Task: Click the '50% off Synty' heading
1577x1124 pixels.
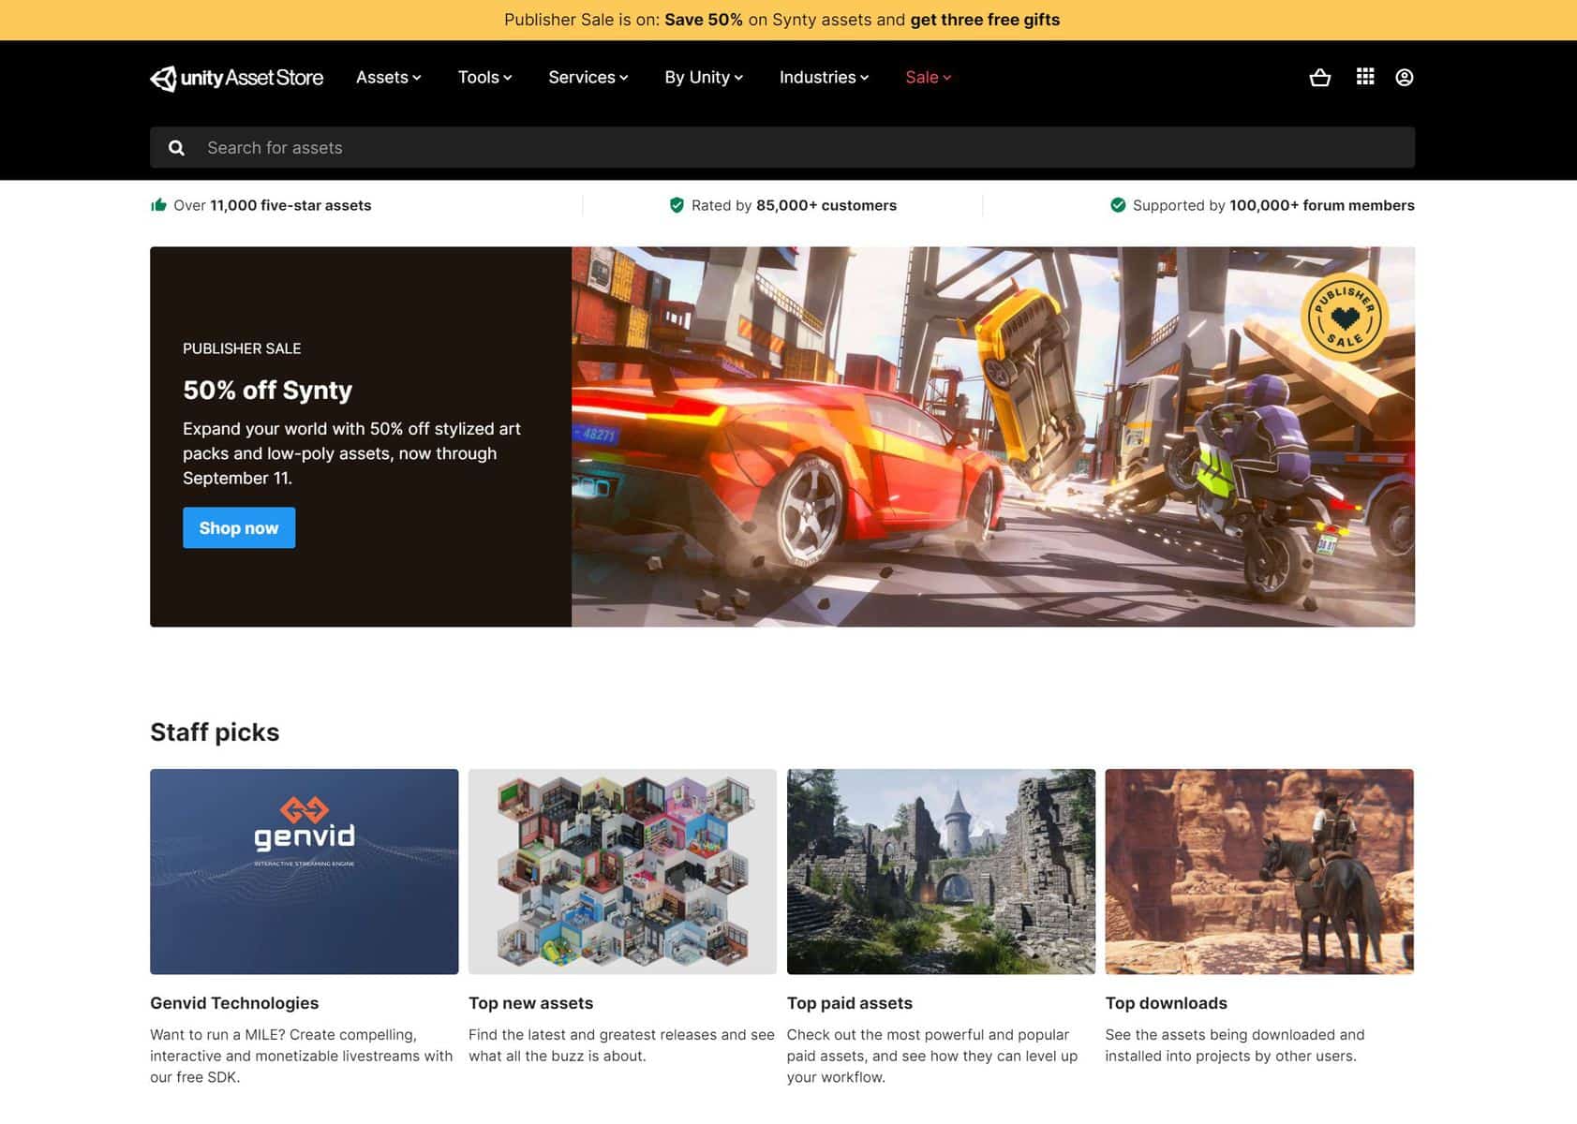Action: [x=268, y=390]
